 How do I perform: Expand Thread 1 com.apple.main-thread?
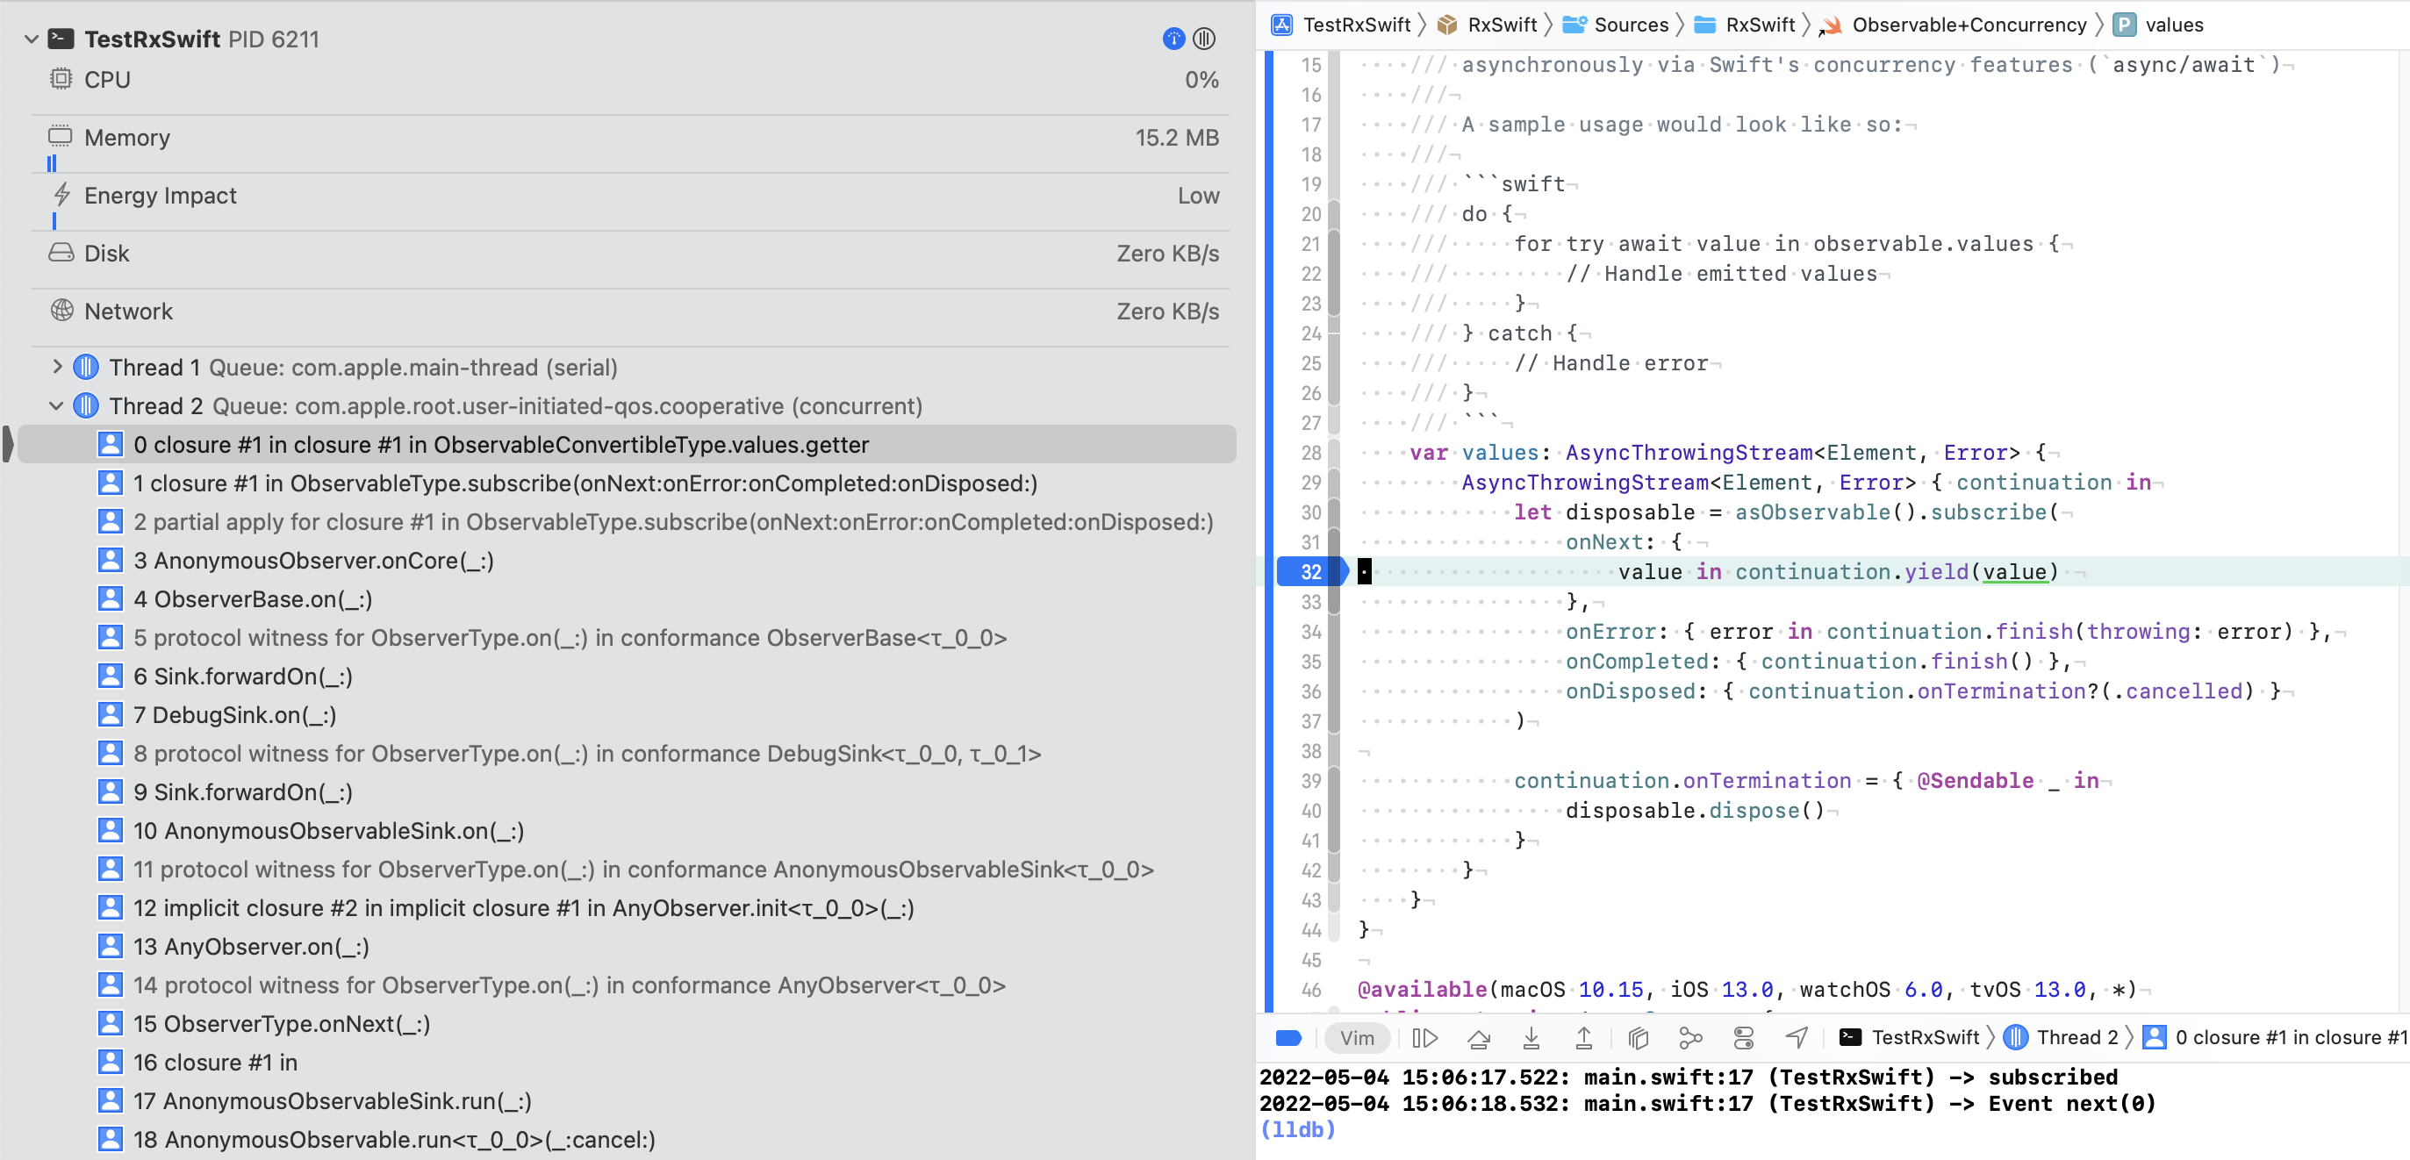pyautogui.click(x=55, y=366)
